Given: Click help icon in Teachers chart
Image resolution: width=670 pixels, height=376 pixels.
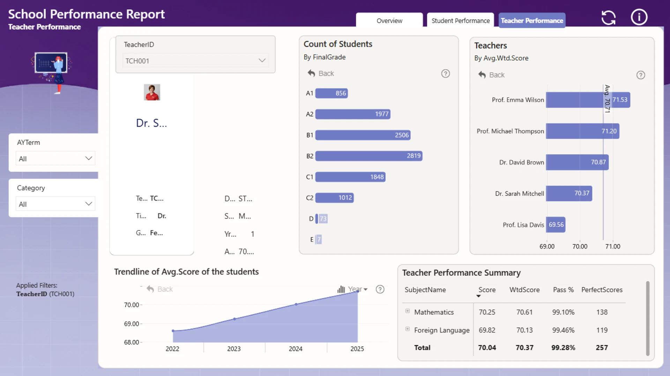Looking at the screenshot, I should click(x=640, y=75).
